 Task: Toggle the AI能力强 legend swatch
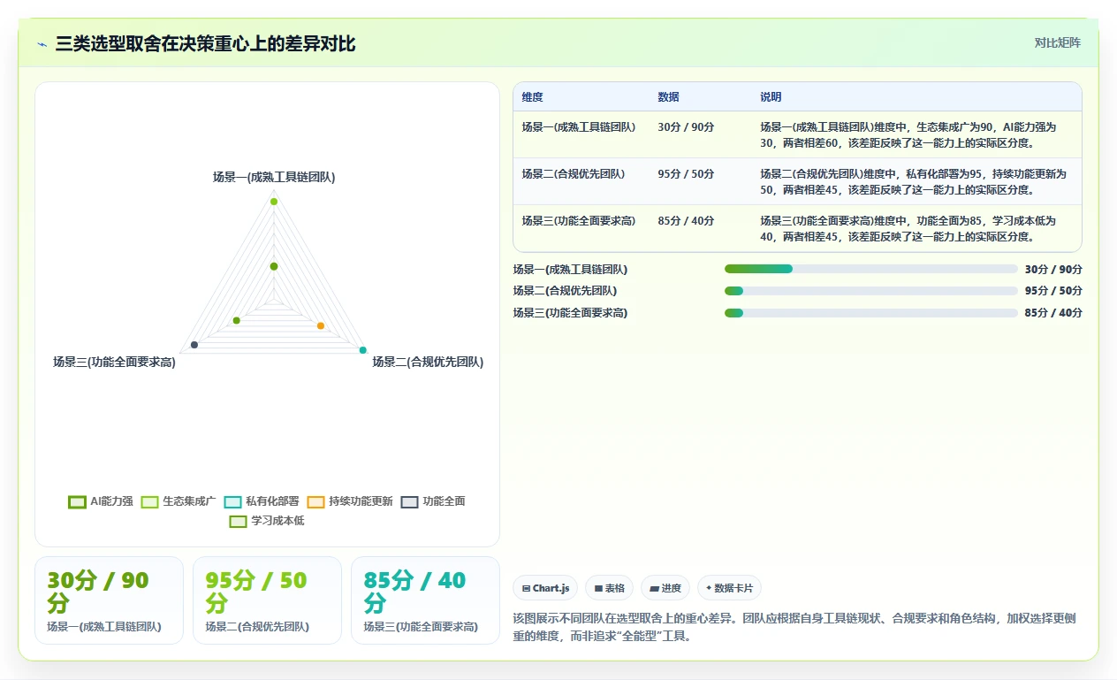pyautogui.click(x=77, y=501)
